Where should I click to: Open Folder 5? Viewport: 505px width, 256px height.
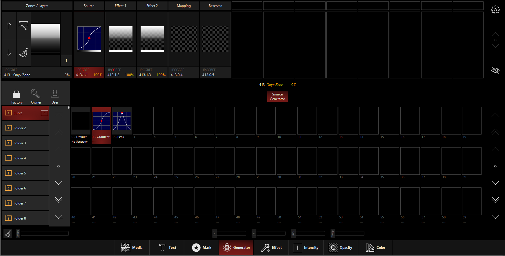[25, 173]
